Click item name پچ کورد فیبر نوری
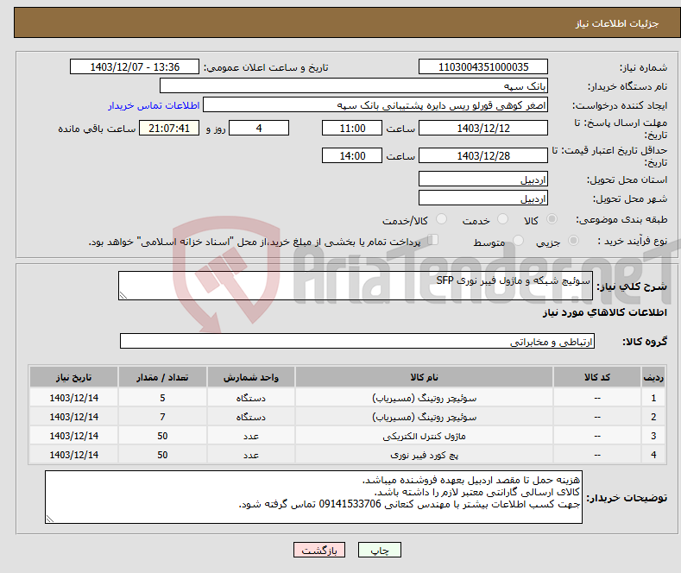The image size is (681, 573). (424, 455)
